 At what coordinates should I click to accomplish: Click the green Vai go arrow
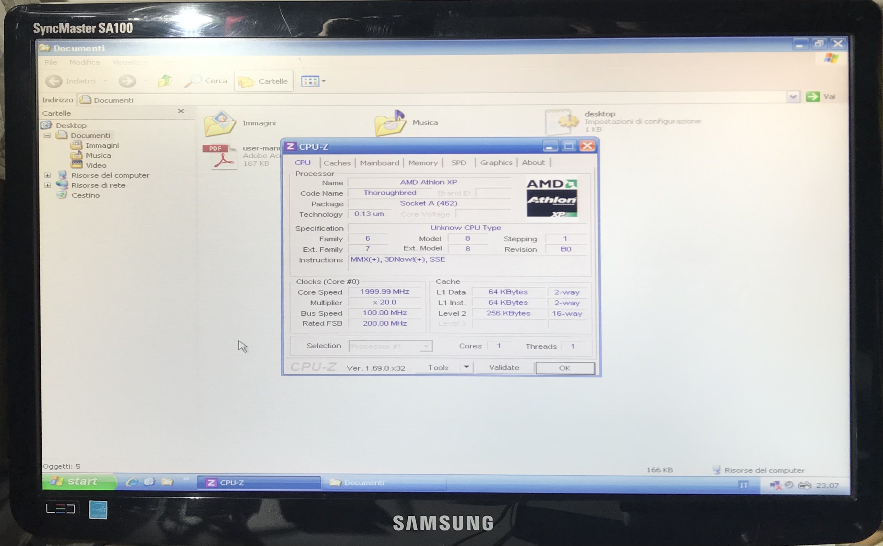(x=813, y=96)
